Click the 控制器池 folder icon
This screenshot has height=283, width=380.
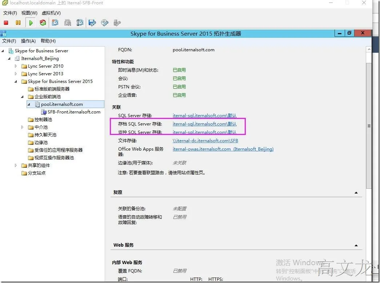tap(31, 120)
